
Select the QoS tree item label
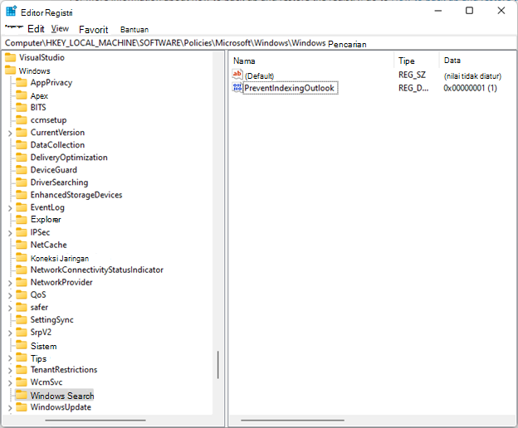[38, 294]
